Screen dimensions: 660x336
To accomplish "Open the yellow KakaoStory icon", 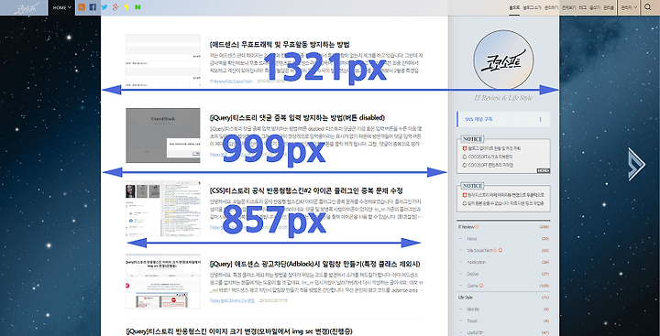I will [x=126, y=7].
